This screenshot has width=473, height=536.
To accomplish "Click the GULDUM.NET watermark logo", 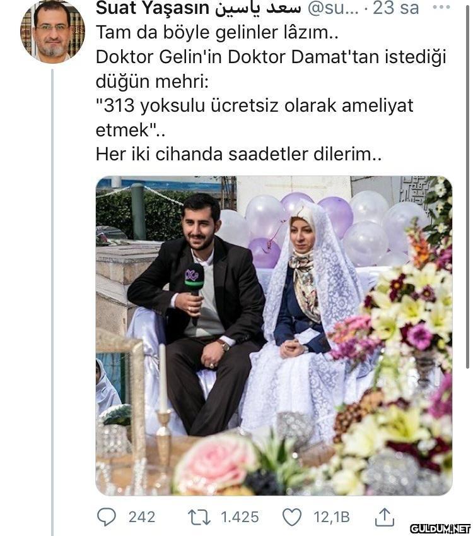I will point(440,528).
